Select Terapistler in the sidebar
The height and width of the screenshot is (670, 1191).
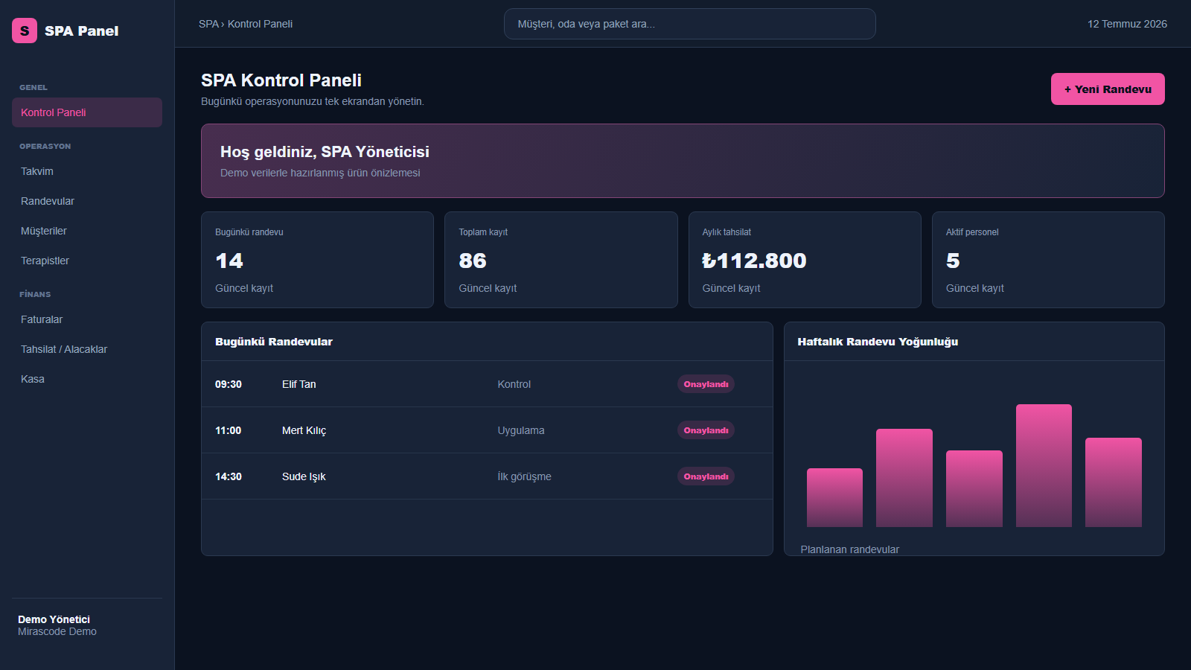[87, 261]
